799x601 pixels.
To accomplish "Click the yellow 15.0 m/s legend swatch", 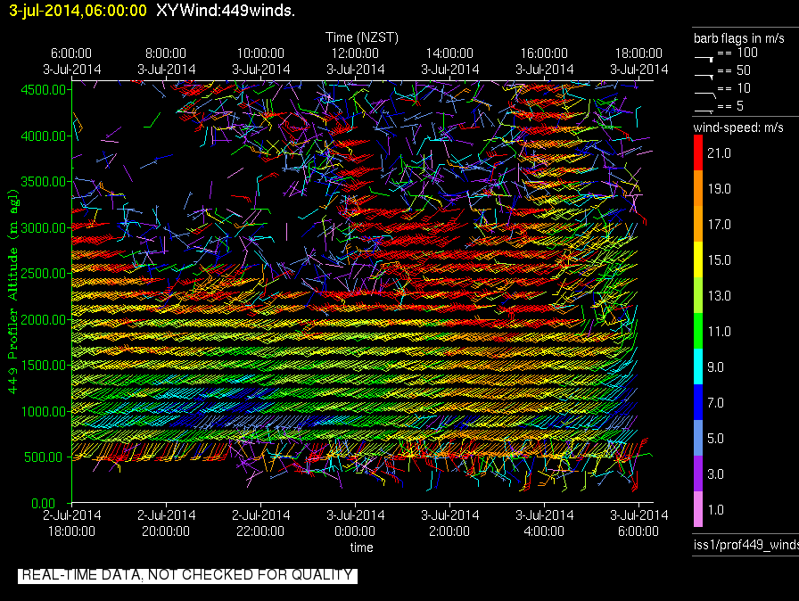I will pyautogui.click(x=698, y=259).
